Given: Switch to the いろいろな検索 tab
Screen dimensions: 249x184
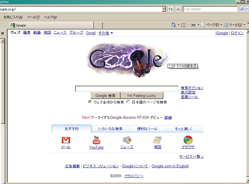Looking at the screenshot, I should tap(110, 129).
